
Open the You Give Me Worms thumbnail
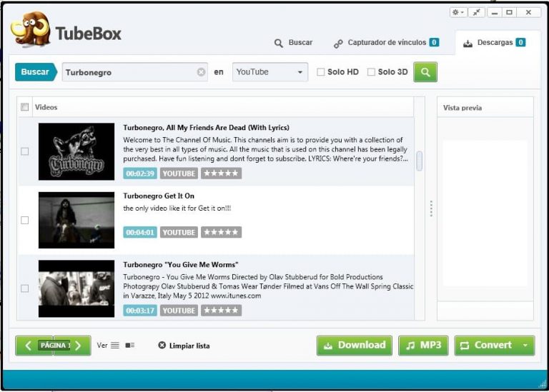tap(76, 289)
